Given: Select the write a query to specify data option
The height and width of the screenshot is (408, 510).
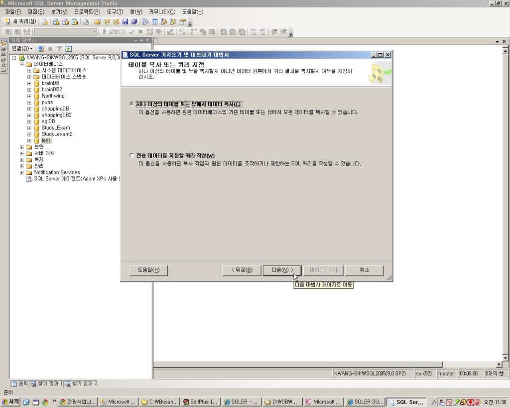Looking at the screenshot, I should [x=172, y=155].
